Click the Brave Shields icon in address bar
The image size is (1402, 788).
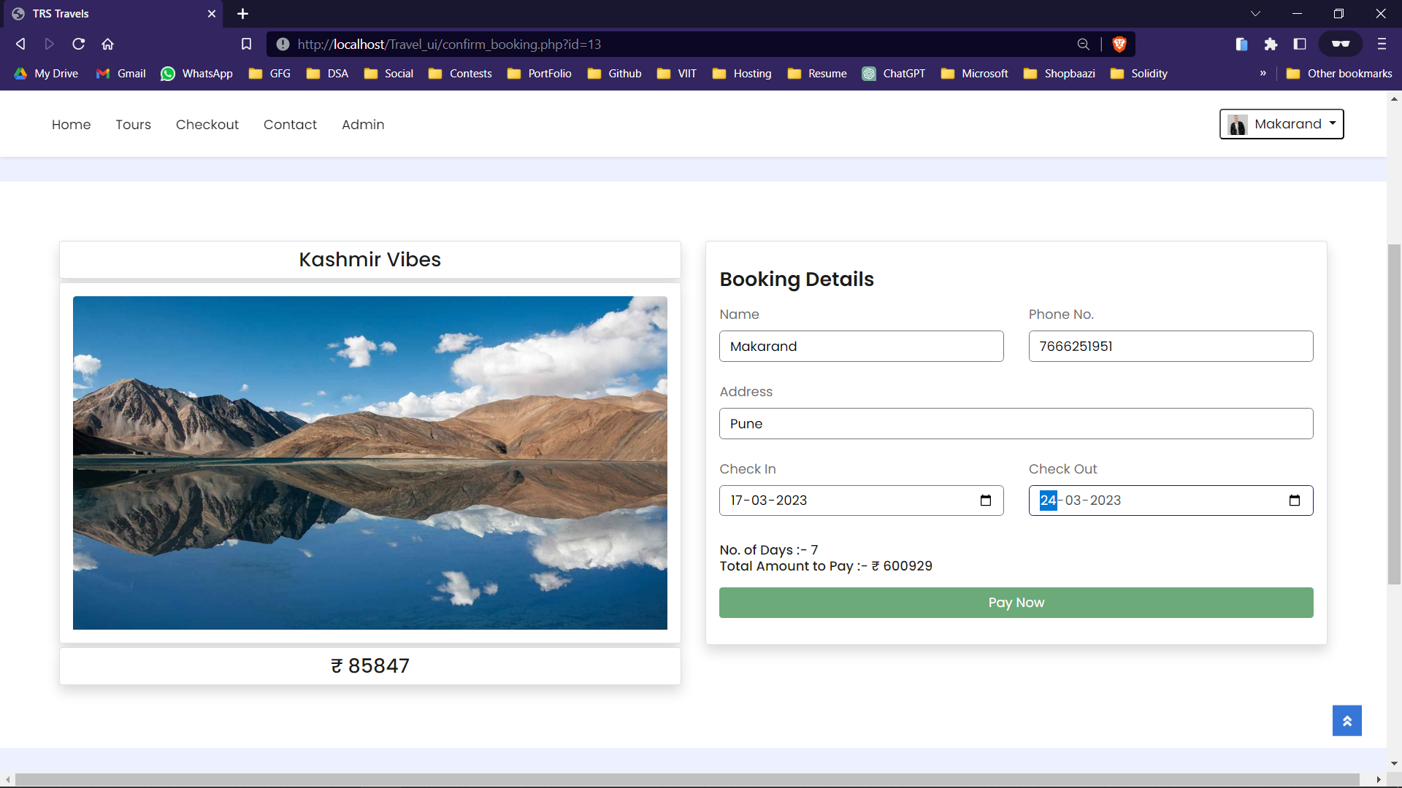1119,44
